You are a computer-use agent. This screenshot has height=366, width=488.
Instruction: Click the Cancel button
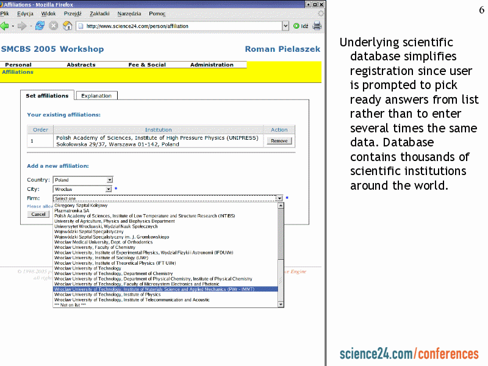(38, 214)
